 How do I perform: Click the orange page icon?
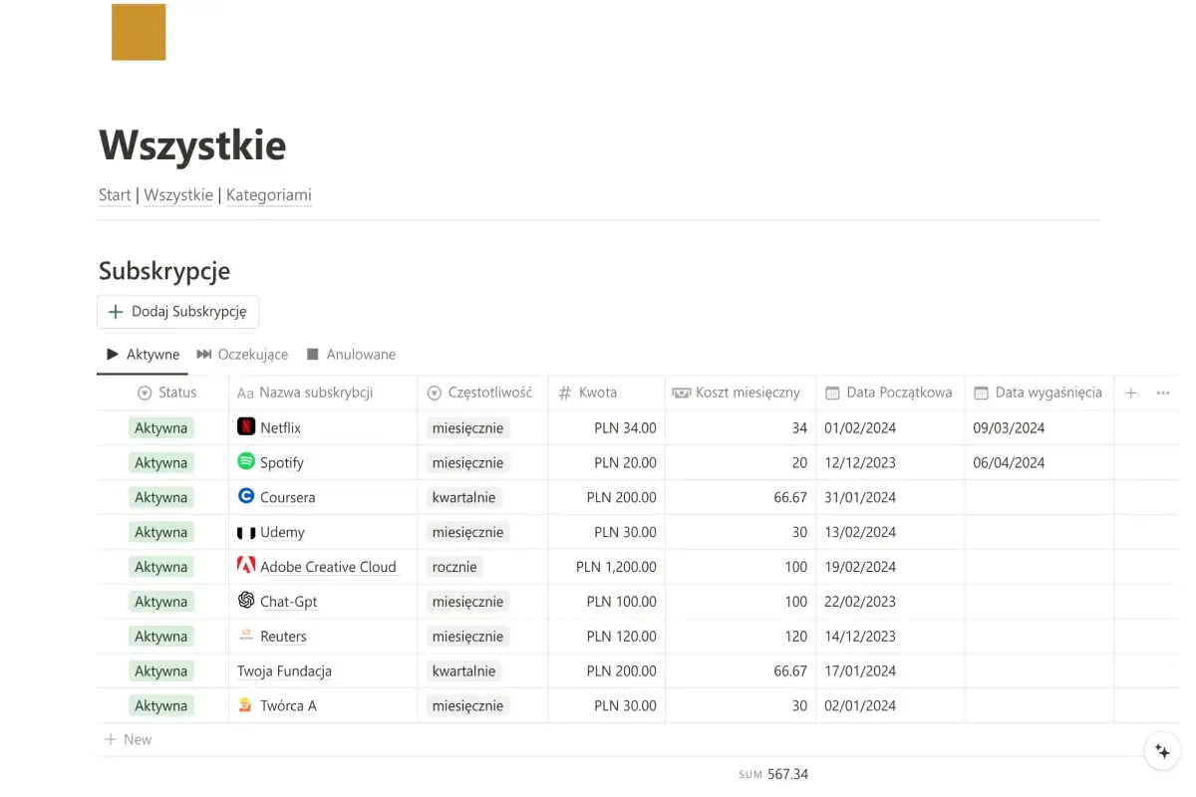point(139,32)
